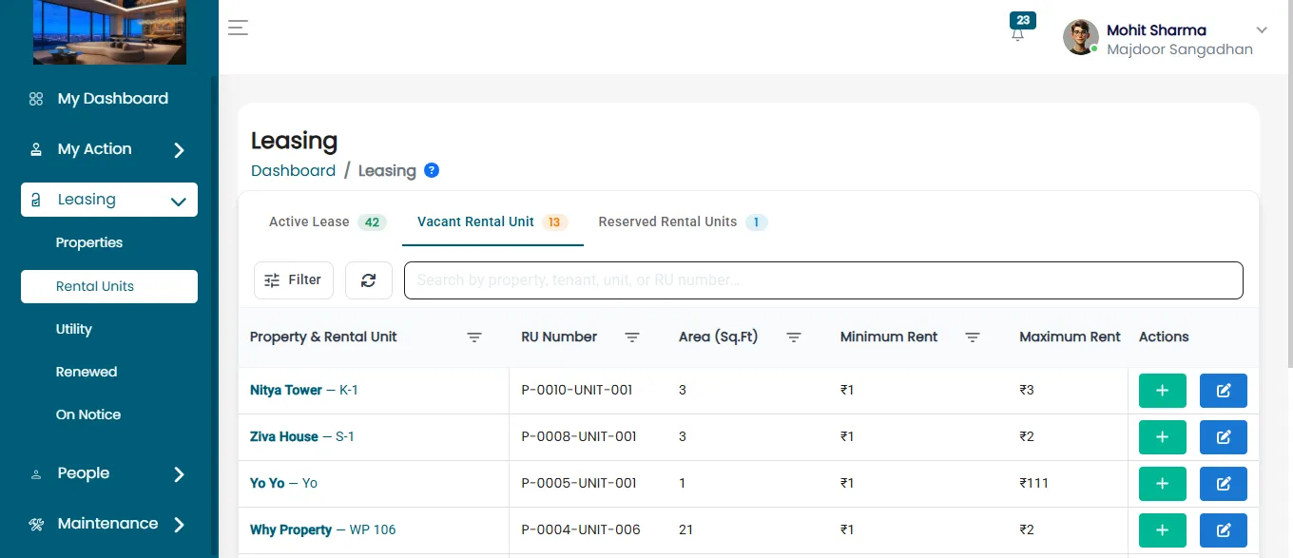Click the blue help icon beside Leasing breadcrumb
Screen dimensions: 1293x558
pos(432,171)
